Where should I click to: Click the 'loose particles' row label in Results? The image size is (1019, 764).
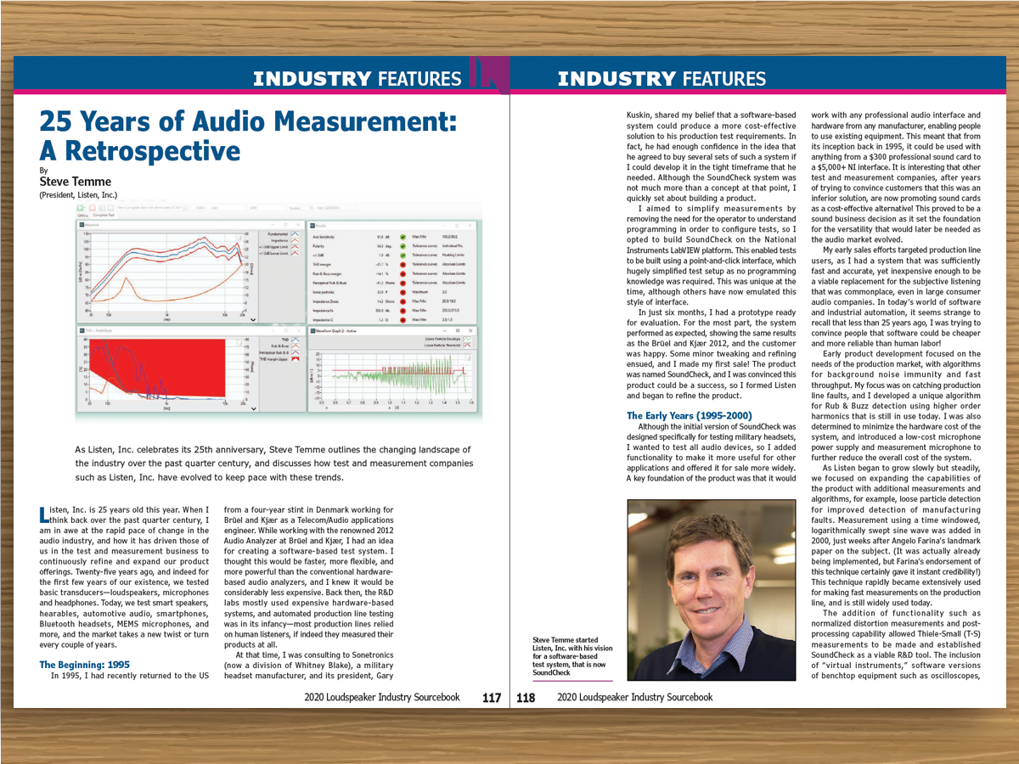point(324,292)
